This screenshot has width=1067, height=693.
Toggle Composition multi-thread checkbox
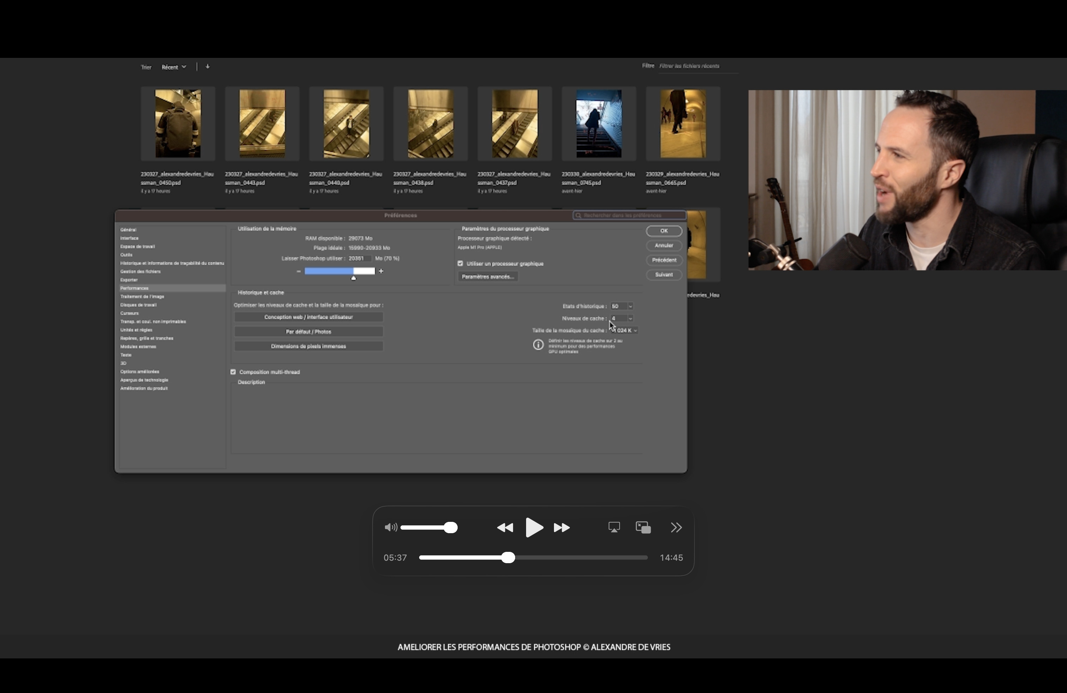[233, 372]
